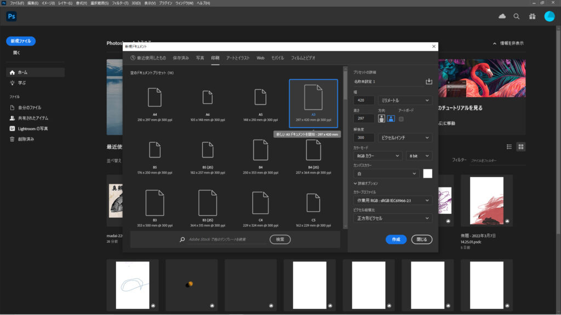Open the canvas color 白 dropdown

coord(386,173)
